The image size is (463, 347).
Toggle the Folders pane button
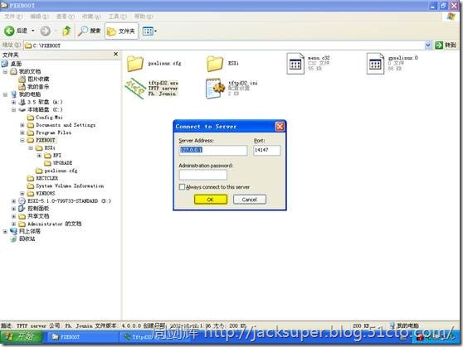point(121,31)
